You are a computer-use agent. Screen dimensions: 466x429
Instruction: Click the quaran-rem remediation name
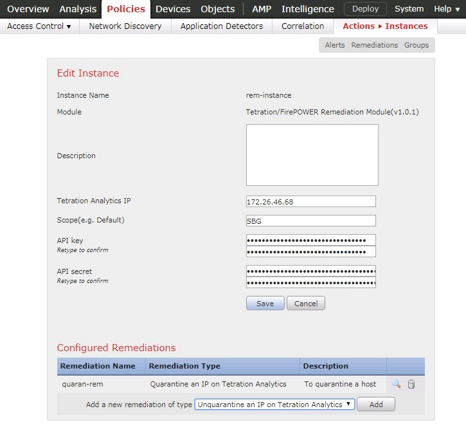tap(82, 384)
